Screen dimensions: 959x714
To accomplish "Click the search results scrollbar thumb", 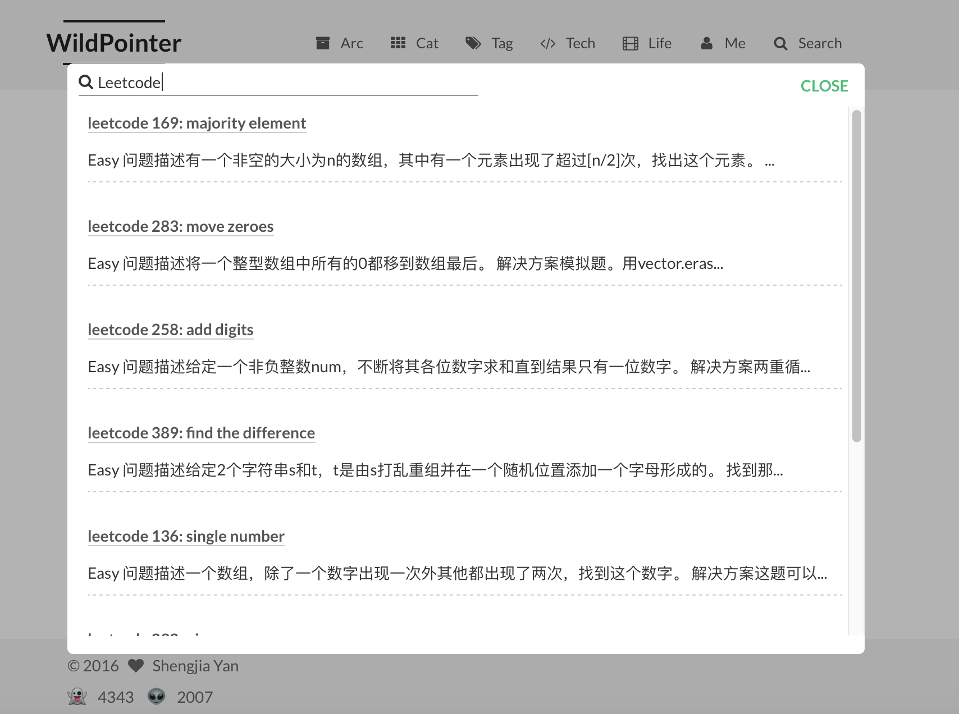I will (856, 276).
